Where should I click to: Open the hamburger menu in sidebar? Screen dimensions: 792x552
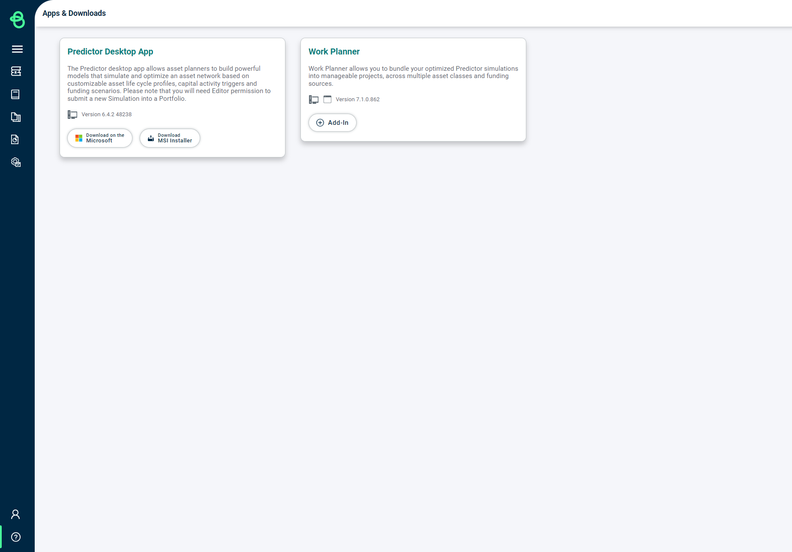coord(17,49)
